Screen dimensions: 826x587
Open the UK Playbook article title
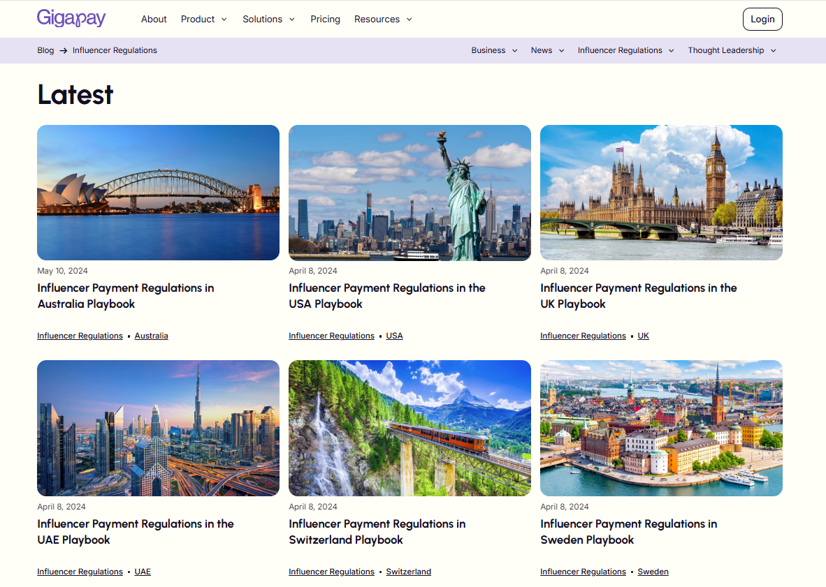(639, 296)
